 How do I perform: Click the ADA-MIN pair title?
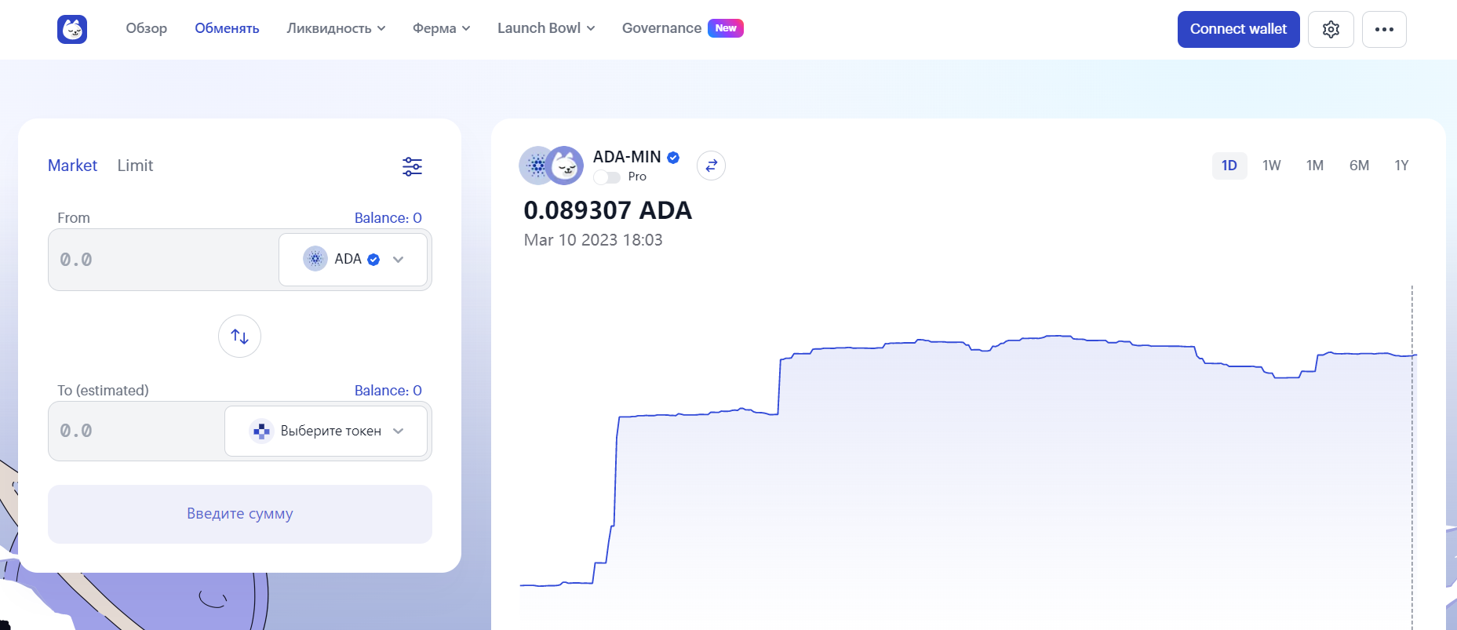[x=627, y=157]
